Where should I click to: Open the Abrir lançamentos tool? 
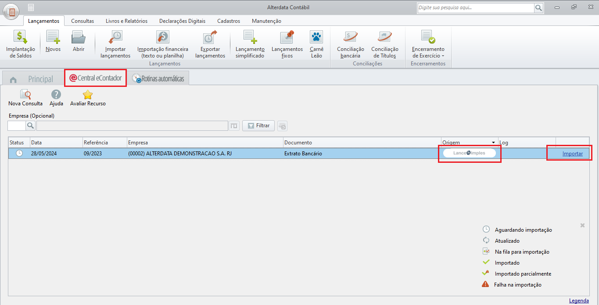pos(79,41)
